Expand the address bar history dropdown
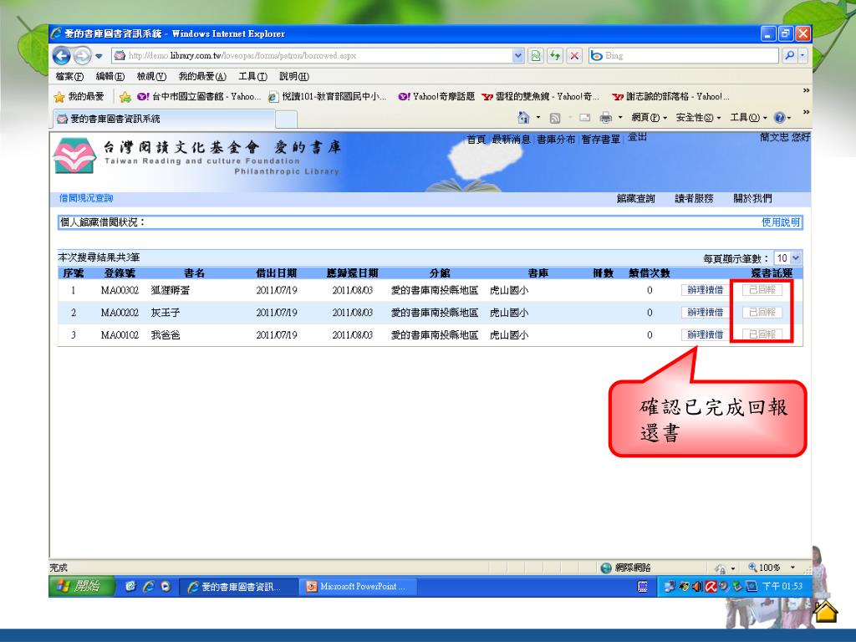This screenshot has height=642, width=856. point(518,56)
